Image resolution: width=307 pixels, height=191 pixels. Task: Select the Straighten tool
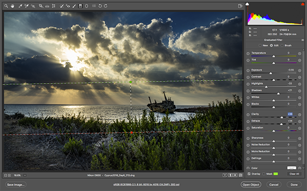[x=47, y=6]
